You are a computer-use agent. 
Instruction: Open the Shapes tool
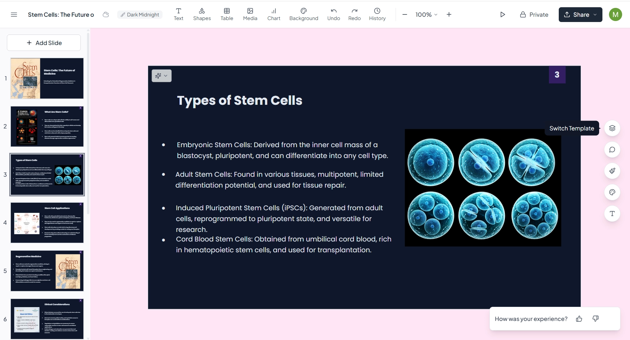coord(202,14)
